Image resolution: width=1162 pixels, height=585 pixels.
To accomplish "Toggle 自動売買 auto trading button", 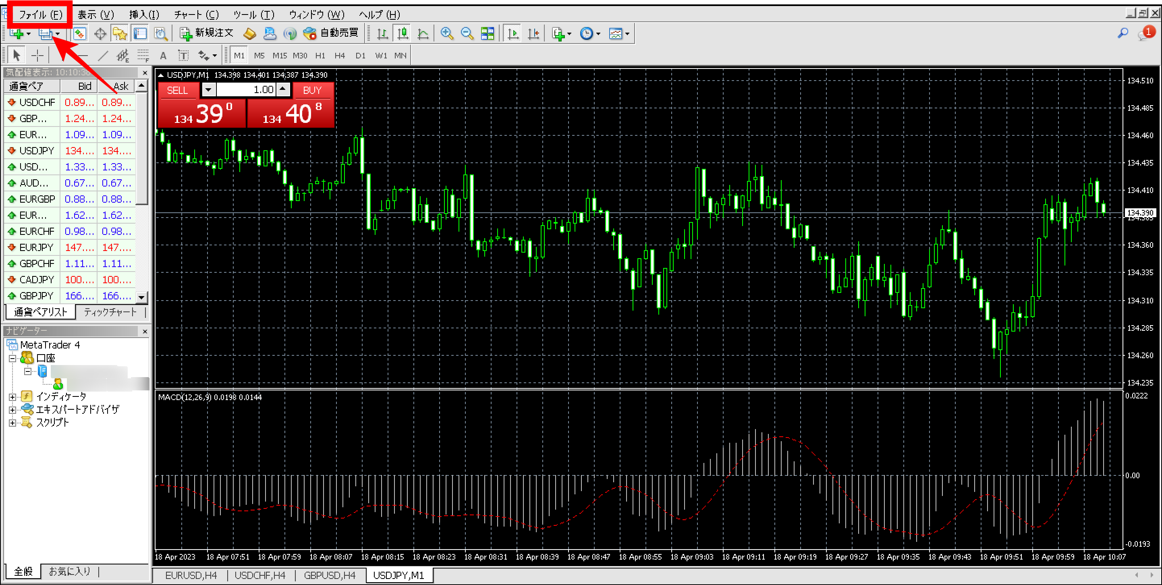I will (331, 33).
